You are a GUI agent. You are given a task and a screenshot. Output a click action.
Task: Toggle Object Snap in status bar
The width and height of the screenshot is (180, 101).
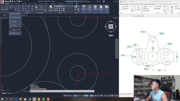87,95
